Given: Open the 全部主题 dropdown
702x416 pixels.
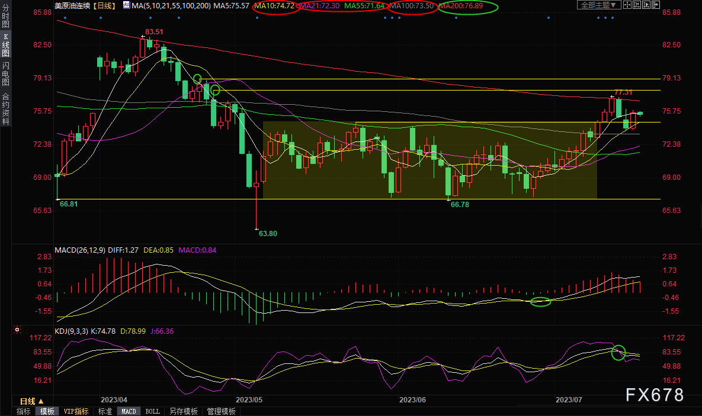Looking at the screenshot, I should [598, 5].
